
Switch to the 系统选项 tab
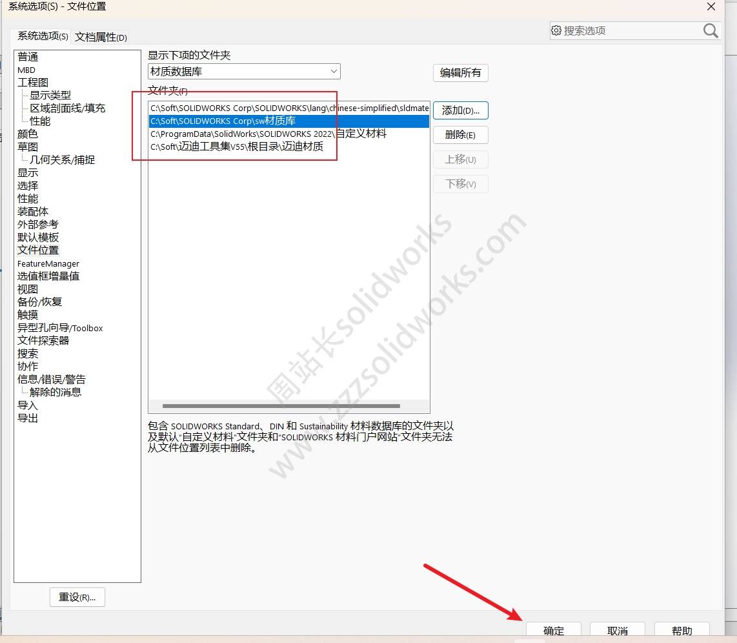(43, 36)
